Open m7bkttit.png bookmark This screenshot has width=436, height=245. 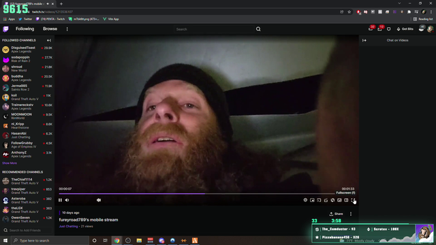point(84,19)
